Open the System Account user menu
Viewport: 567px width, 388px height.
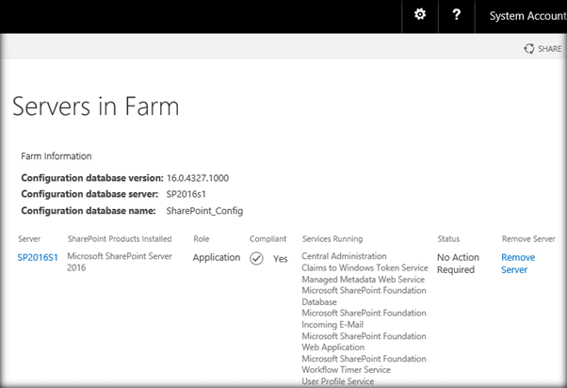pyautogui.click(x=526, y=16)
